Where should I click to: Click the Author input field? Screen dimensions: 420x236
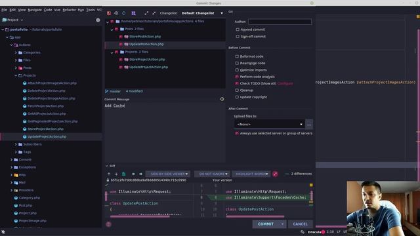tap(280, 22)
